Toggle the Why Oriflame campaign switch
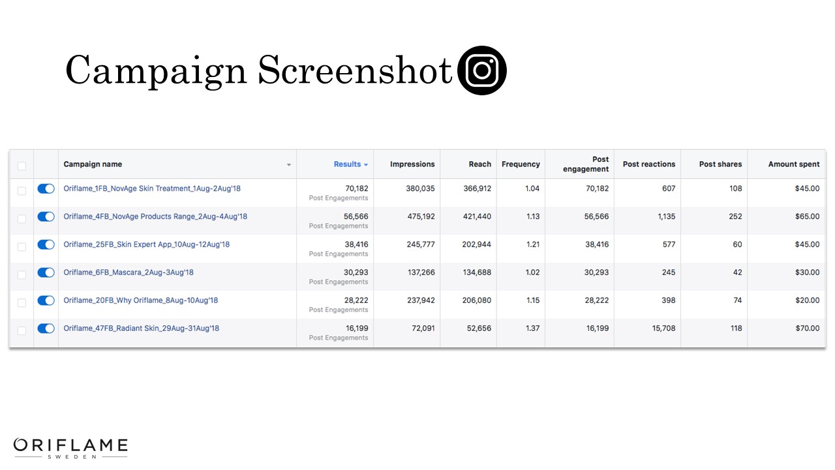Image resolution: width=835 pixels, height=470 pixels. (46, 300)
